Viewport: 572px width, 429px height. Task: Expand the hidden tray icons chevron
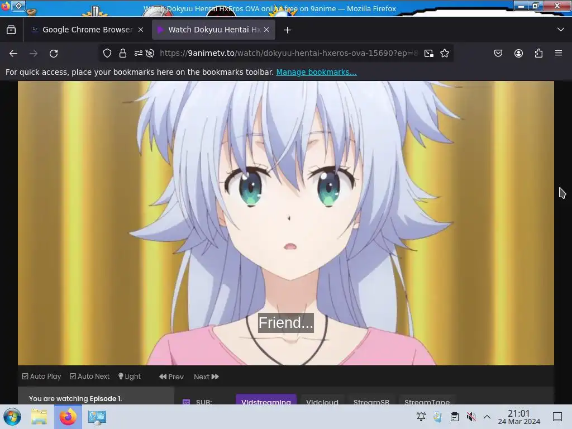[487, 417]
